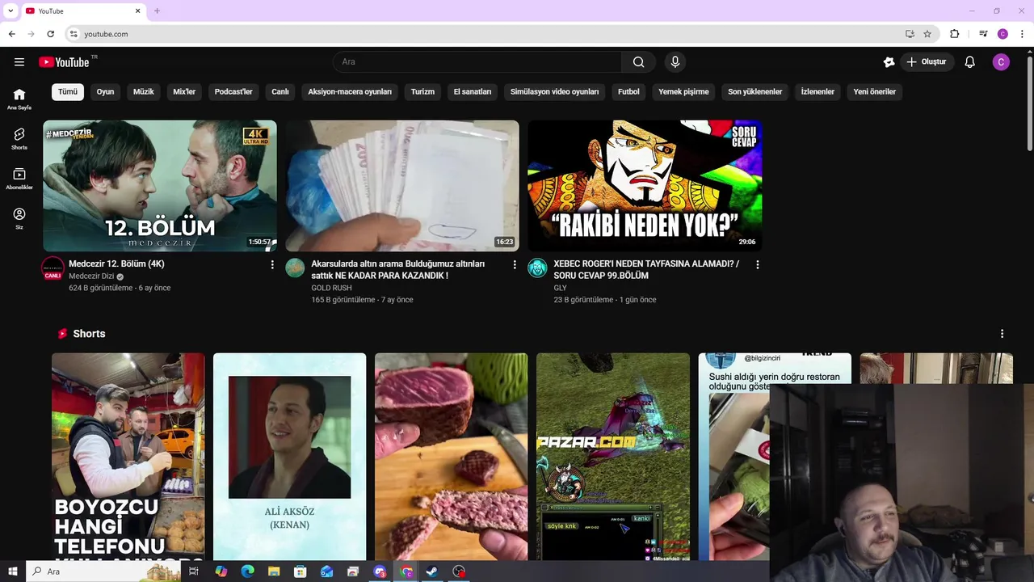Play the Medcezir 12. BÖLÜM thumbnail

[160, 186]
